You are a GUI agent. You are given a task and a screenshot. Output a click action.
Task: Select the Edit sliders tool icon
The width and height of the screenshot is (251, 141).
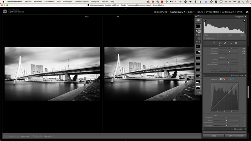214,43
